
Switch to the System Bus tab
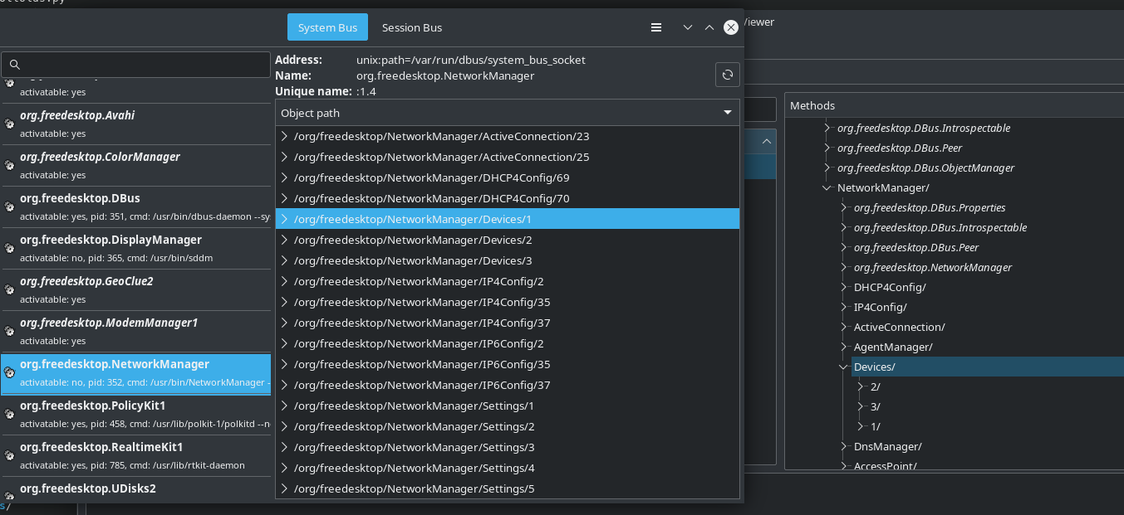click(327, 27)
